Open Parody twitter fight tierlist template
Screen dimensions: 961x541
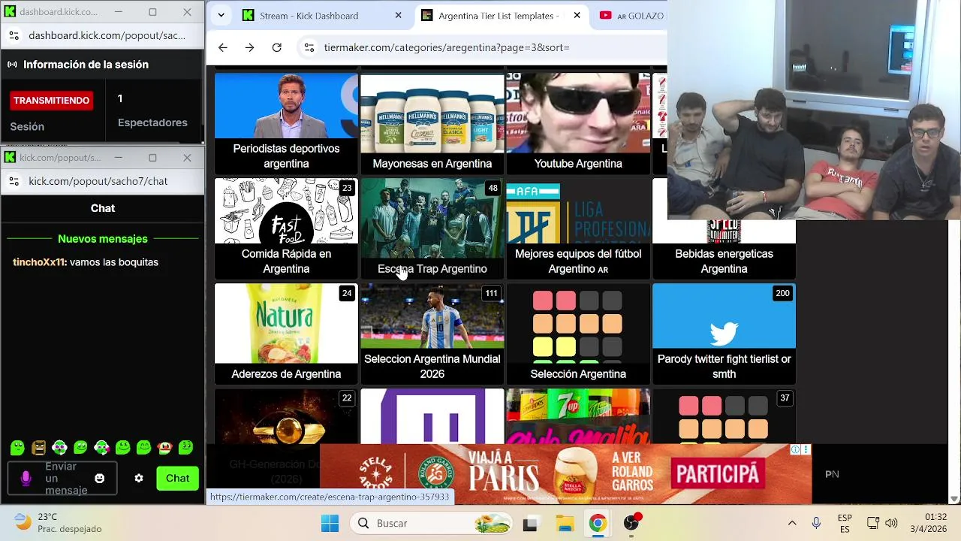point(724,334)
